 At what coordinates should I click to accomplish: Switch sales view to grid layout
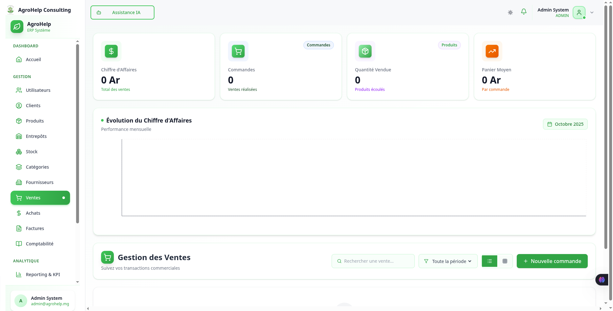click(505, 261)
